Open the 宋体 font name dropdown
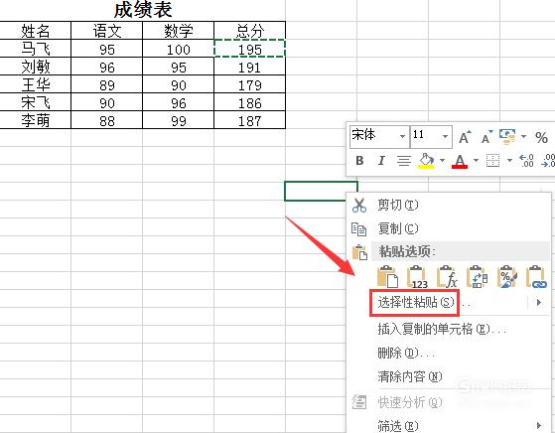Viewport: 555px width, 433px height. (x=402, y=136)
